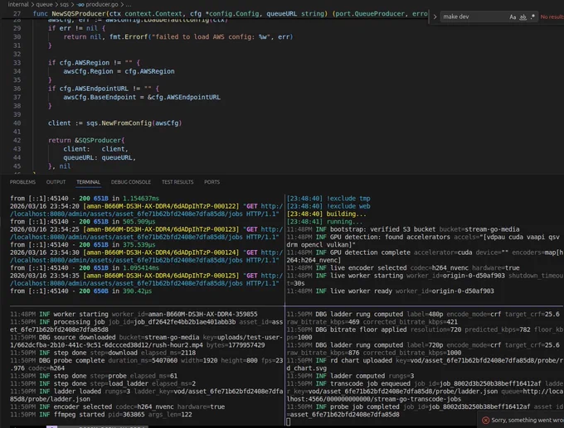Click 'queueURL: queueURL,' on line 44
Viewport: 564px width, 428px height.
pyautogui.click(x=100, y=157)
